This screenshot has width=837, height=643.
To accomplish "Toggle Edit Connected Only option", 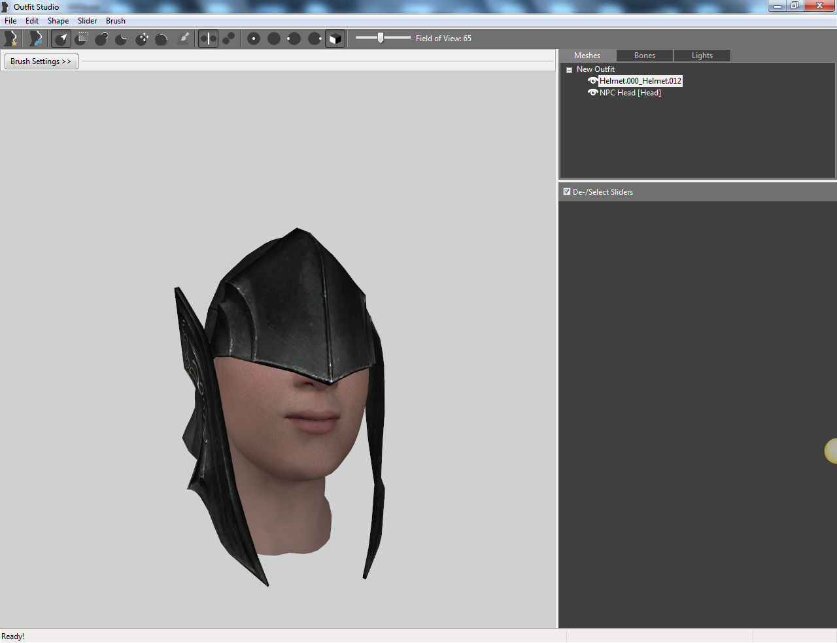I will [x=228, y=39].
